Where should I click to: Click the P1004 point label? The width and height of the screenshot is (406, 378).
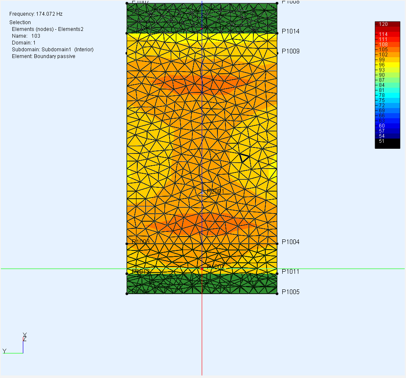(x=290, y=242)
